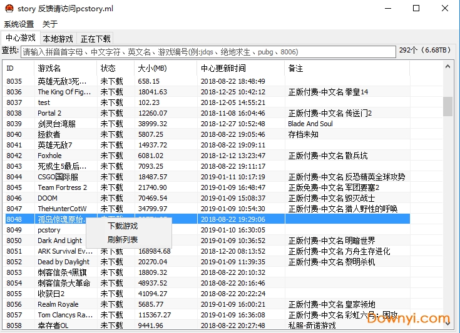Select the Foxhole game row

(x=207, y=156)
